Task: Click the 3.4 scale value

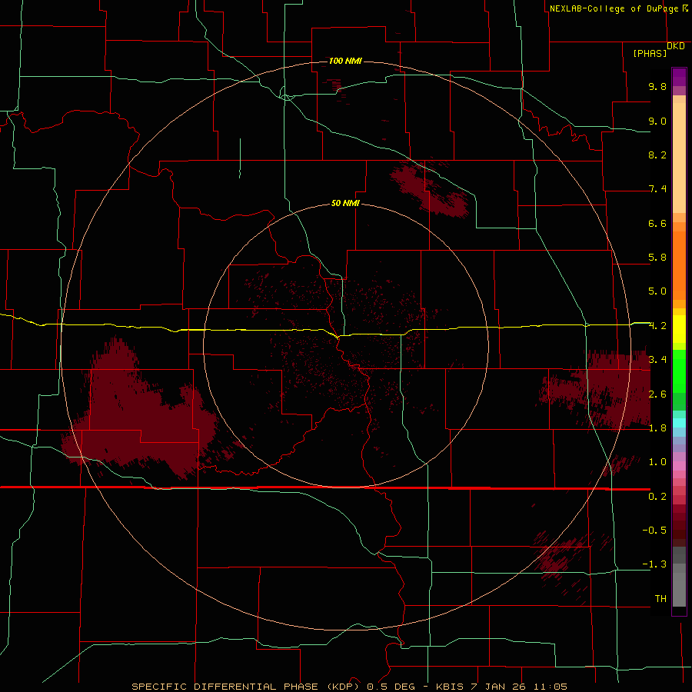Action: point(657,360)
